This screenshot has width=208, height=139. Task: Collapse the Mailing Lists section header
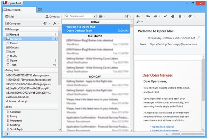click(x=31, y=70)
